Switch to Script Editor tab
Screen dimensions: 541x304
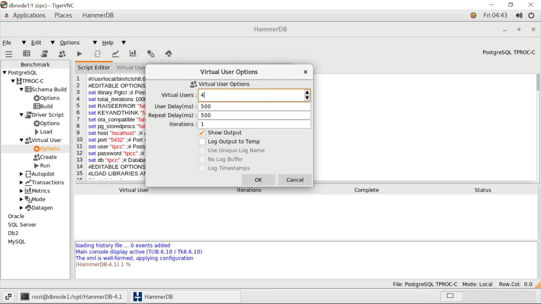coord(94,68)
